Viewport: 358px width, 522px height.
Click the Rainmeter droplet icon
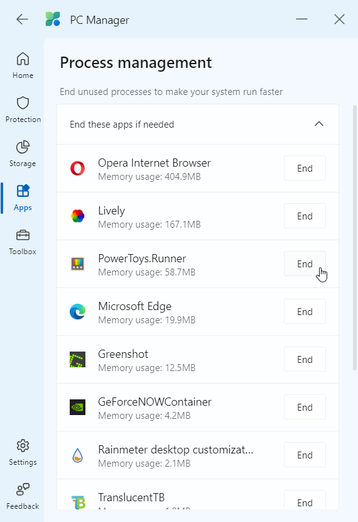[77, 455]
